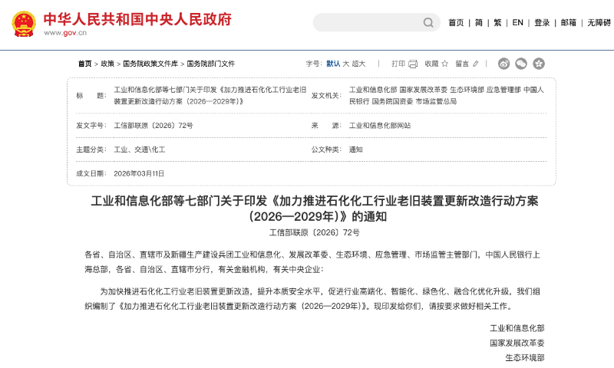
Task: Set font size to 大
Action: click(346, 64)
